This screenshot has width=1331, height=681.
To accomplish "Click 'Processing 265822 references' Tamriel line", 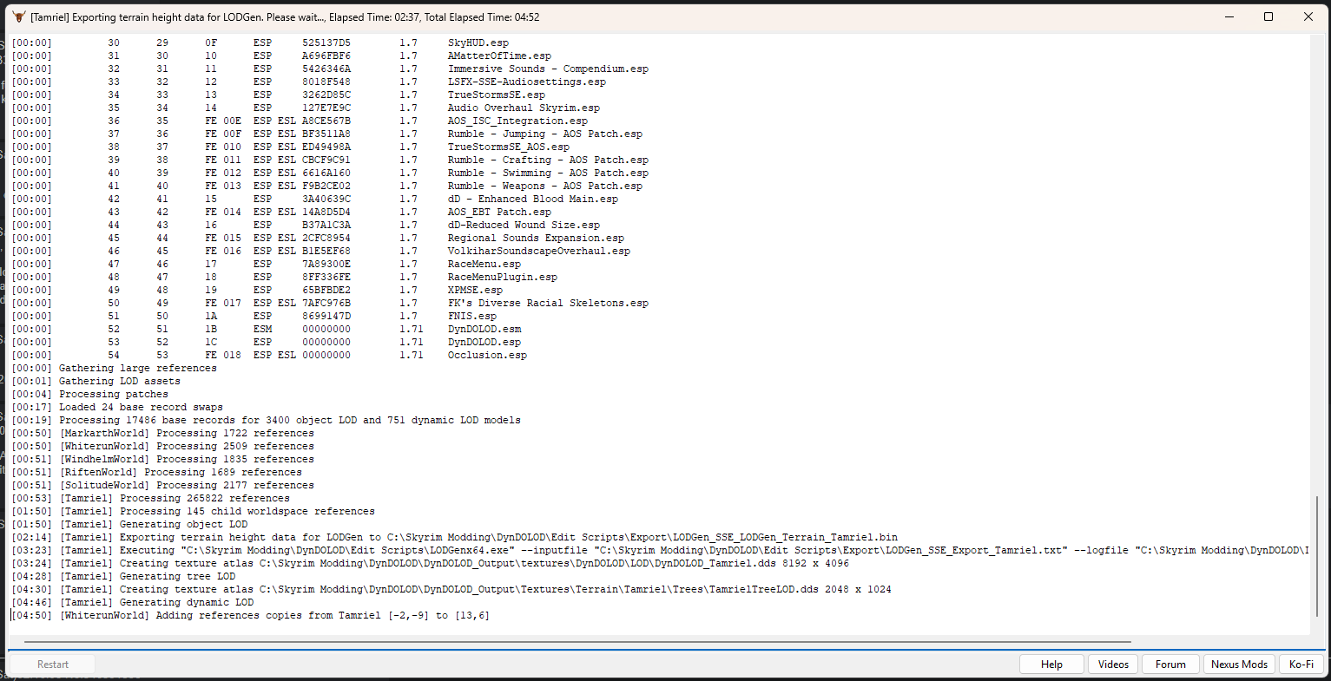I will (x=150, y=498).
